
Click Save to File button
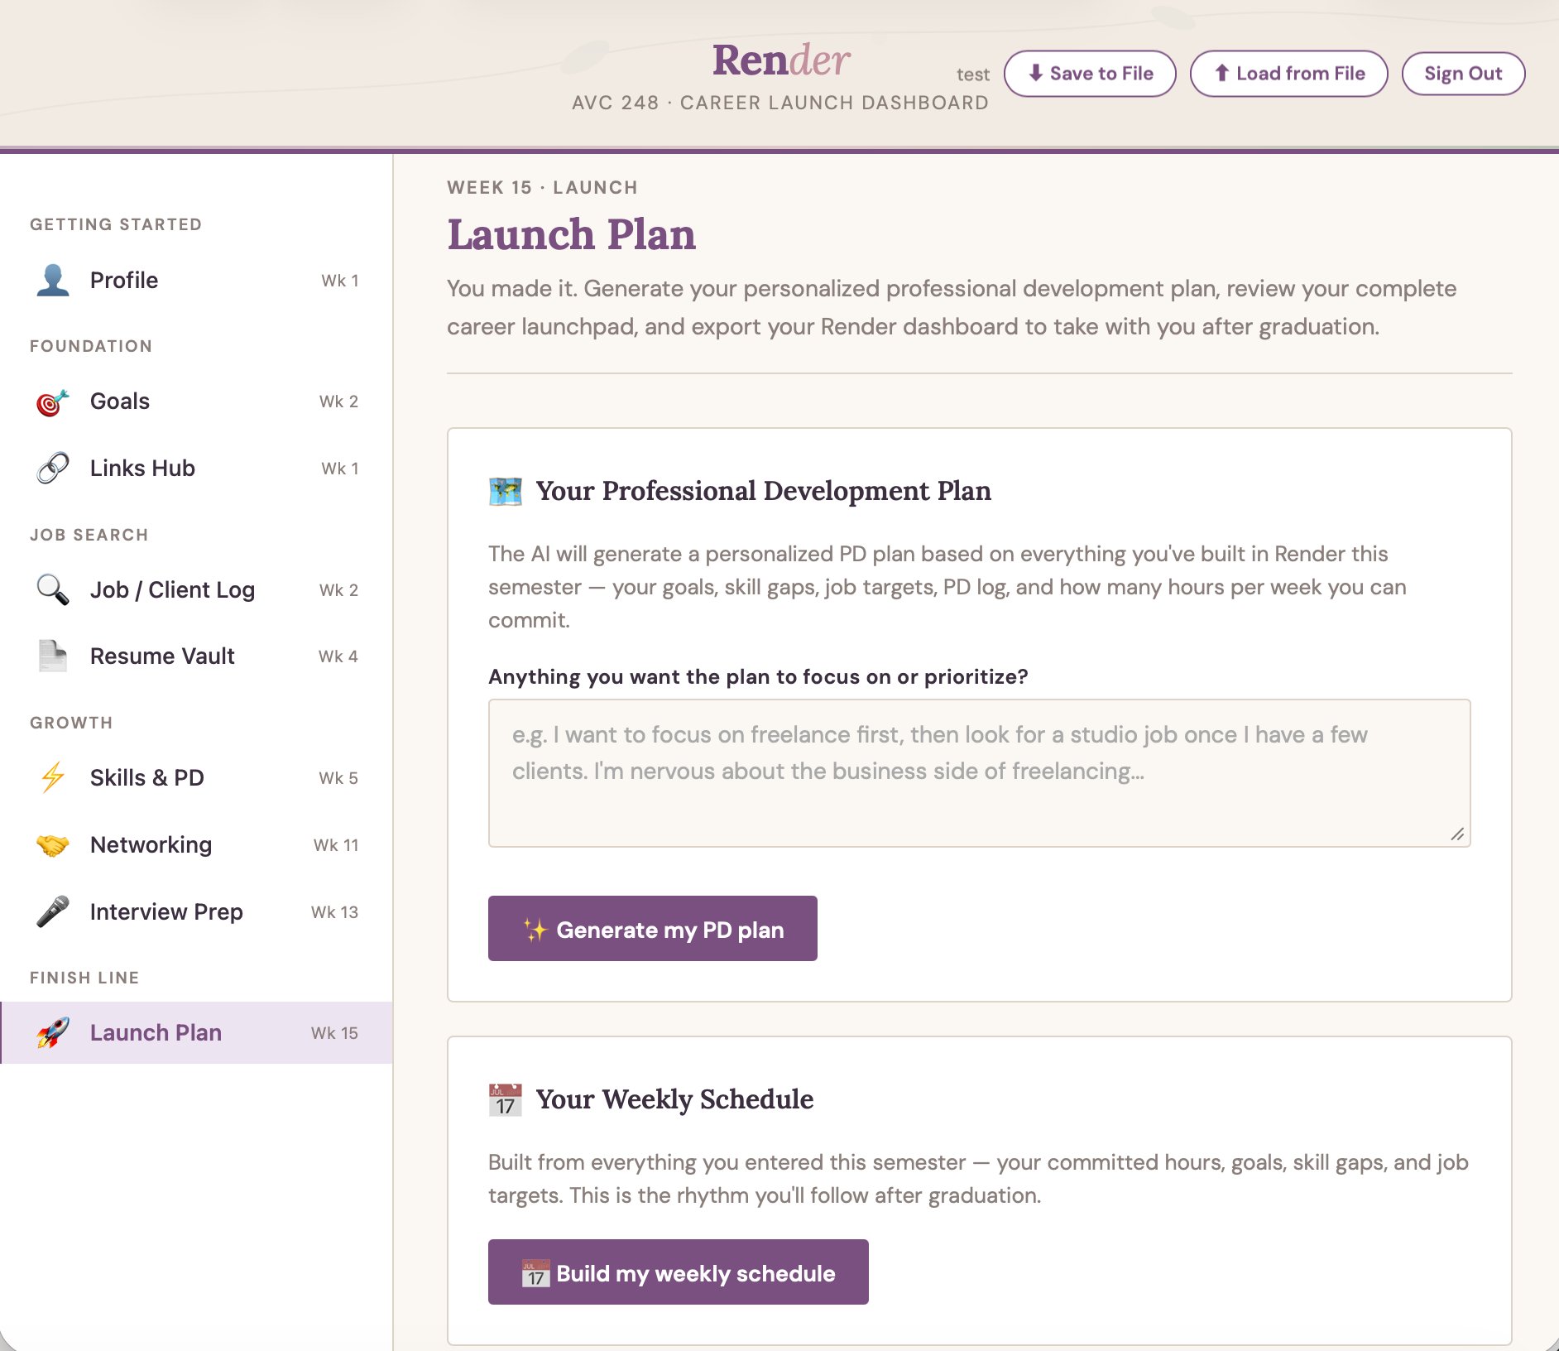coord(1090,74)
